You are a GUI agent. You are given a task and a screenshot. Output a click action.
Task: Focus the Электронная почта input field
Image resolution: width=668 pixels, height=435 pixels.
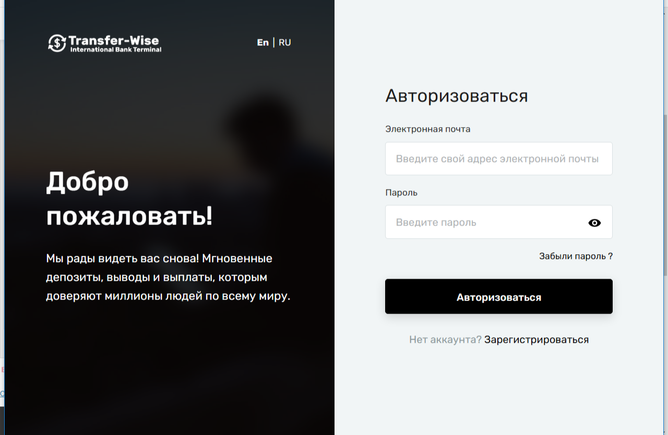(x=498, y=158)
